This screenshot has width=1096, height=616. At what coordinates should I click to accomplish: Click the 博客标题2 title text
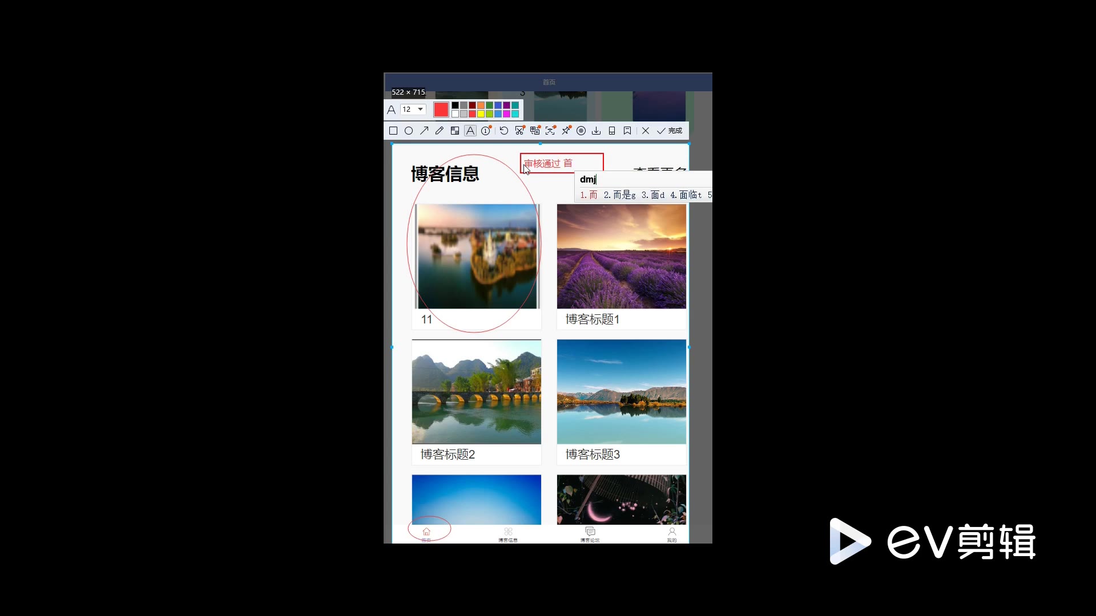pyautogui.click(x=448, y=455)
